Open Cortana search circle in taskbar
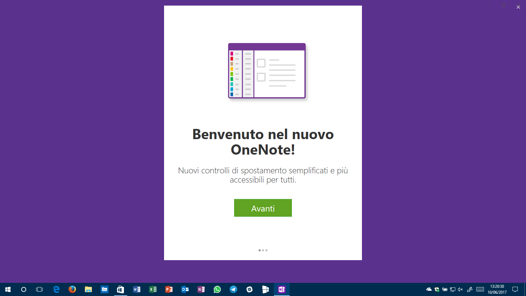The height and width of the screenshot is (296, 526). 24,289
